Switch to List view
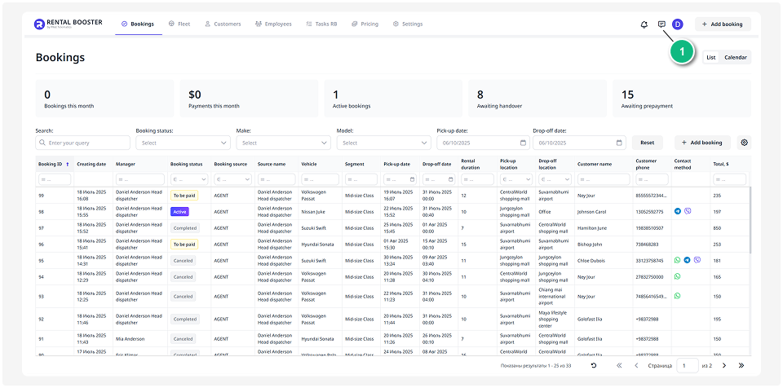 click(711, 57)
